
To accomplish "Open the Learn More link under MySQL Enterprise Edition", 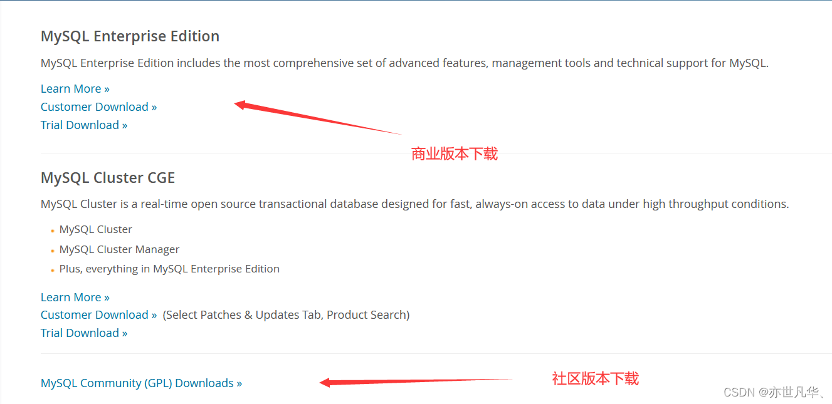I will 71,88.
